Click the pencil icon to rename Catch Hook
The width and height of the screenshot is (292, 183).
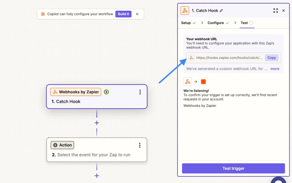(221, 11)
